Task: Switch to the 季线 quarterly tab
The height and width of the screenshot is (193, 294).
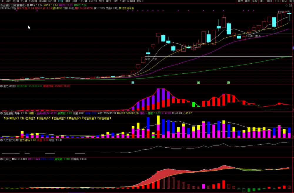Action: 101,1
